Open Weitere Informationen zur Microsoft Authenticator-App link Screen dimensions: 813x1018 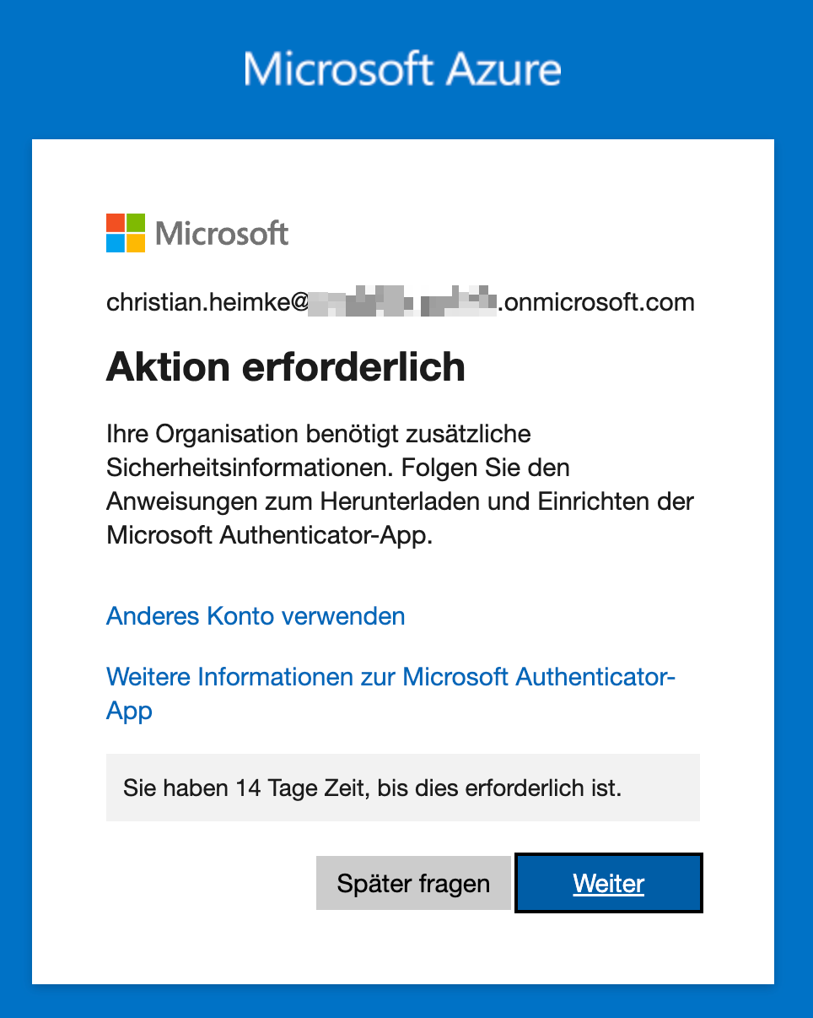390,678
